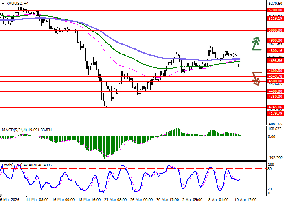Click the red downward arrow icon
The height and width of the screenshot is (203, 285).
256,78
